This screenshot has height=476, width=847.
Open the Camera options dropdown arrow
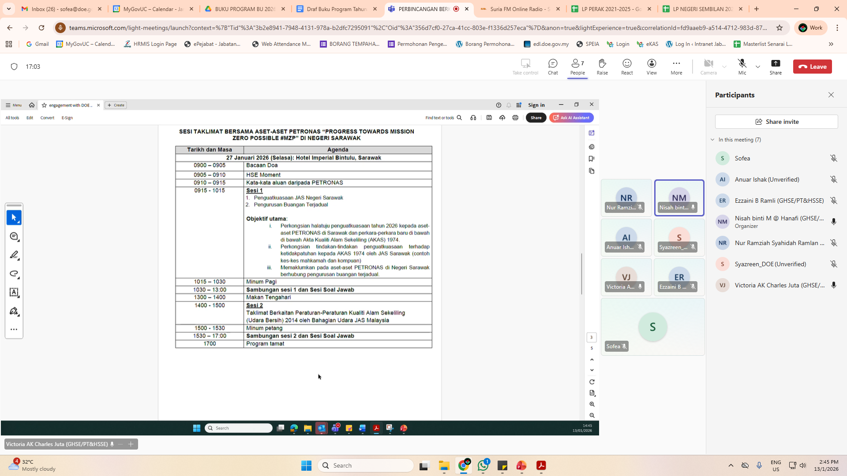724,67
